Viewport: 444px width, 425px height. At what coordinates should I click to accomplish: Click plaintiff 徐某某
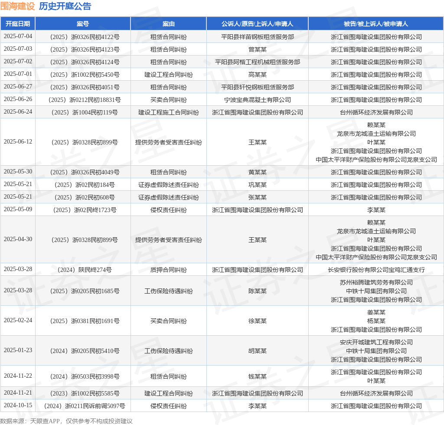click(x=258, y=321)
